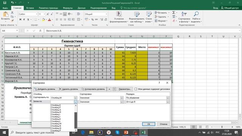Switch to the Формулы ribbon tab
This screenshot has width=242, height=136.
(x=68, y=8)
